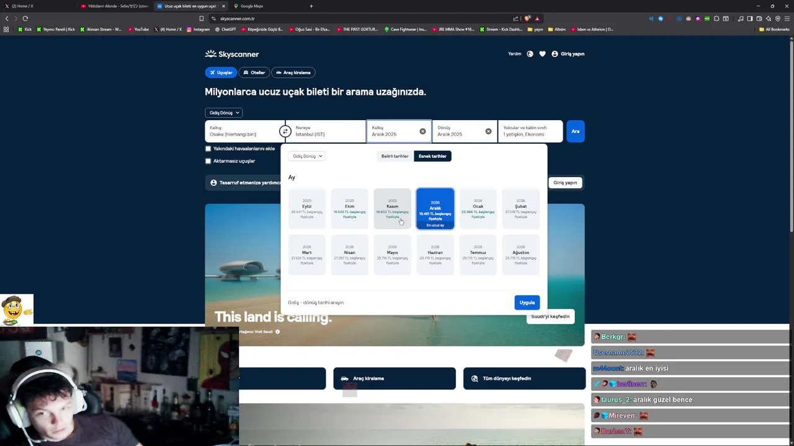Screen dimensions: 794x446
Task: Switch to the Oteller tab
Action: tap(254, 72)
